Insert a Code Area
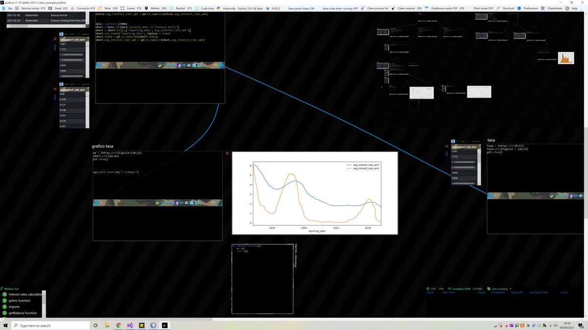Viewport: 588px width, 330px height. (x=205, y=8)
